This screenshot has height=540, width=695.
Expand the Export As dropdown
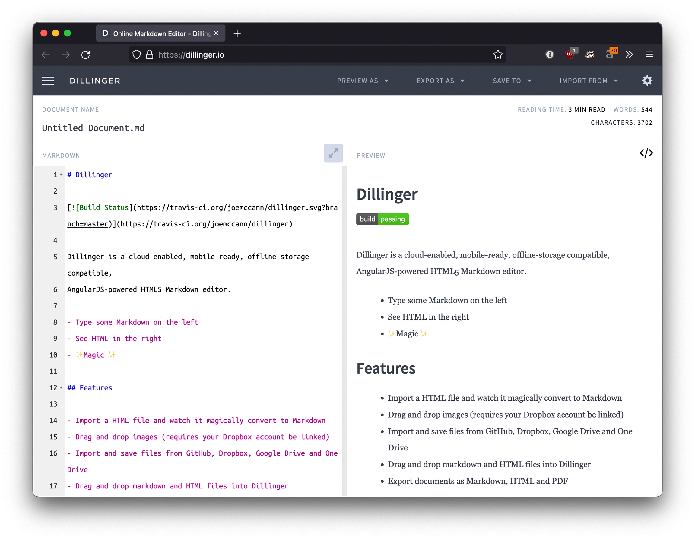440,81
